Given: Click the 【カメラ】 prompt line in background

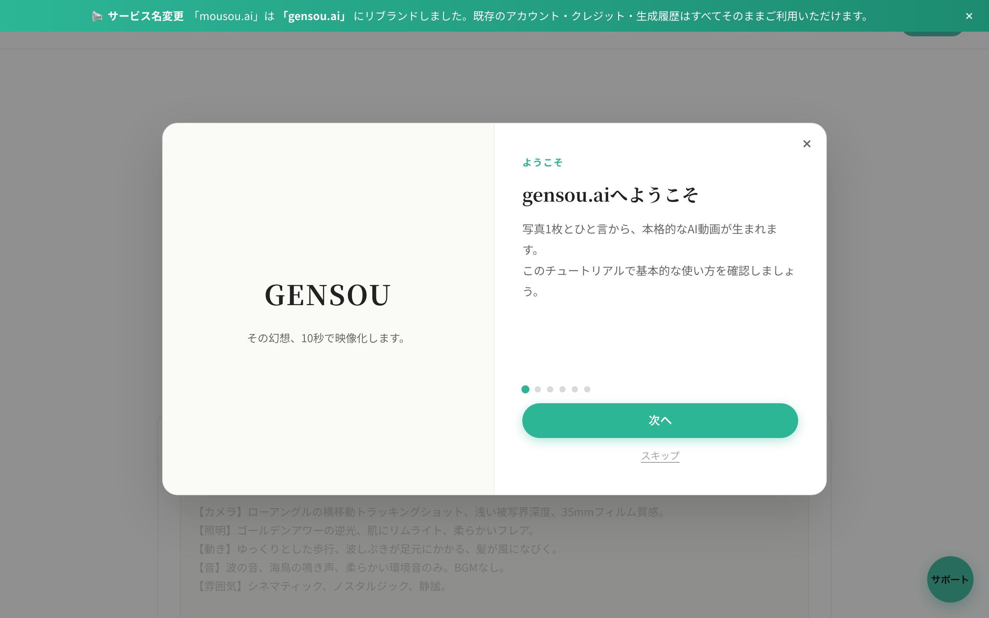Looking at the screenshot, I should [431, 512].
